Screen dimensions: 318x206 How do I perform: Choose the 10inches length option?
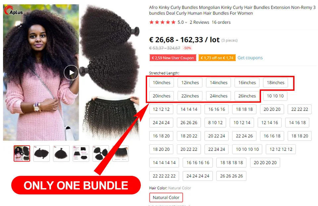click(161, 82)
